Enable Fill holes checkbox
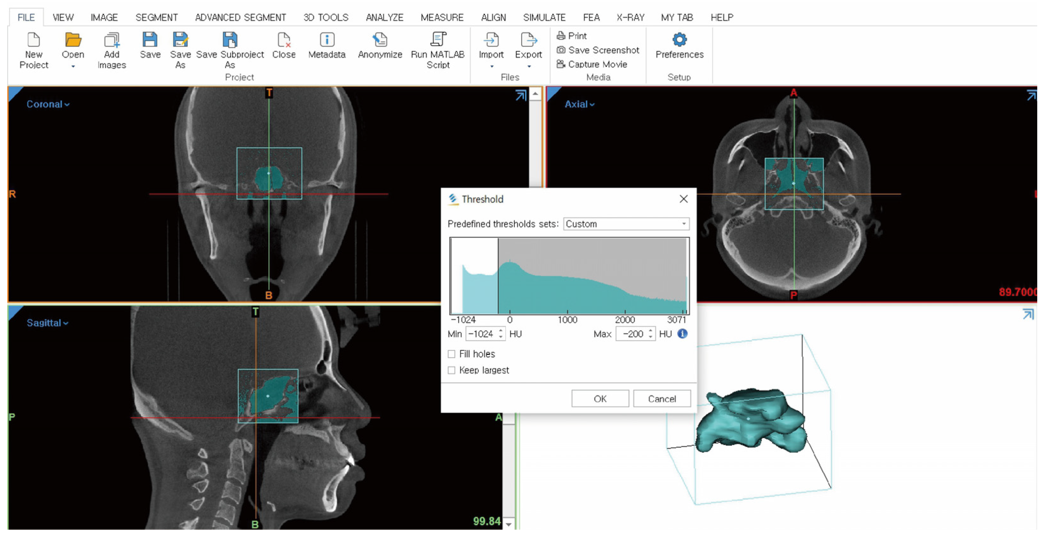This screenshot has width=1049, height=539. [451, 354]
